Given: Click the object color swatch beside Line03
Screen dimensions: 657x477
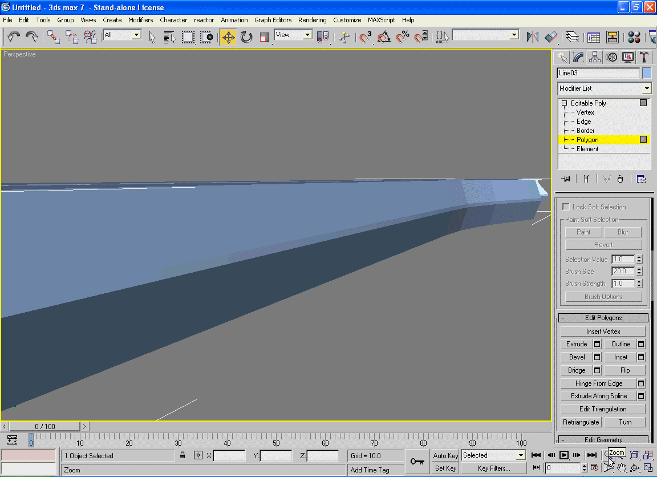Looking at the screenshot, I should pyautogui.click(x=647, y=73).
